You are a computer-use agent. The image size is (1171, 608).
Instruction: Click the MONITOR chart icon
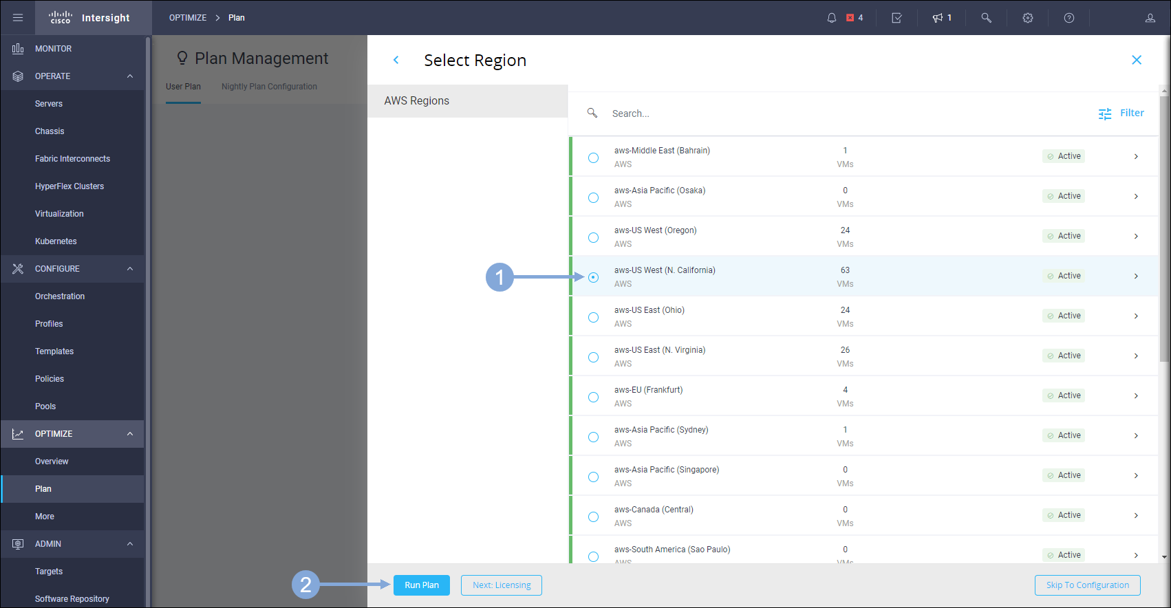point(18,49)
